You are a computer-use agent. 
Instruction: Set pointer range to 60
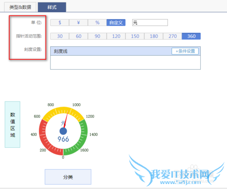click(x=79, y=36)
